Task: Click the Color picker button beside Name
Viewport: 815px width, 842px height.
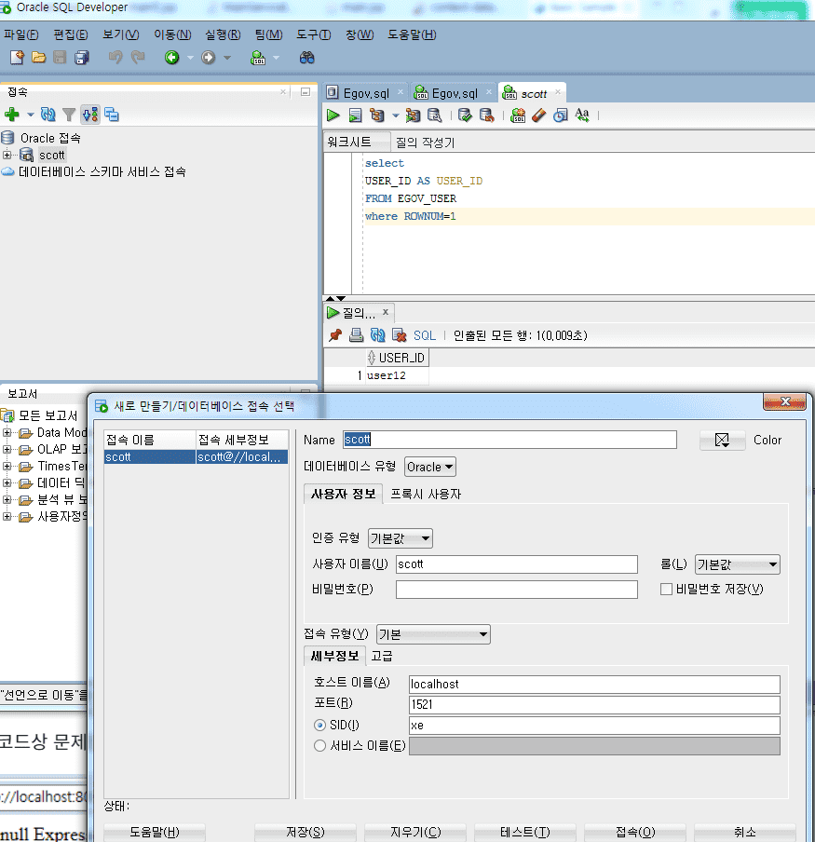Action: pyautogui.click(x=722, y=441)
